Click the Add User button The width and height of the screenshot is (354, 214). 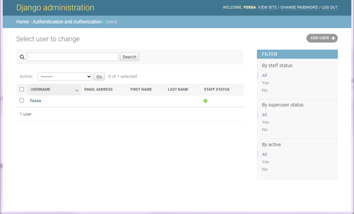point(322,38)
